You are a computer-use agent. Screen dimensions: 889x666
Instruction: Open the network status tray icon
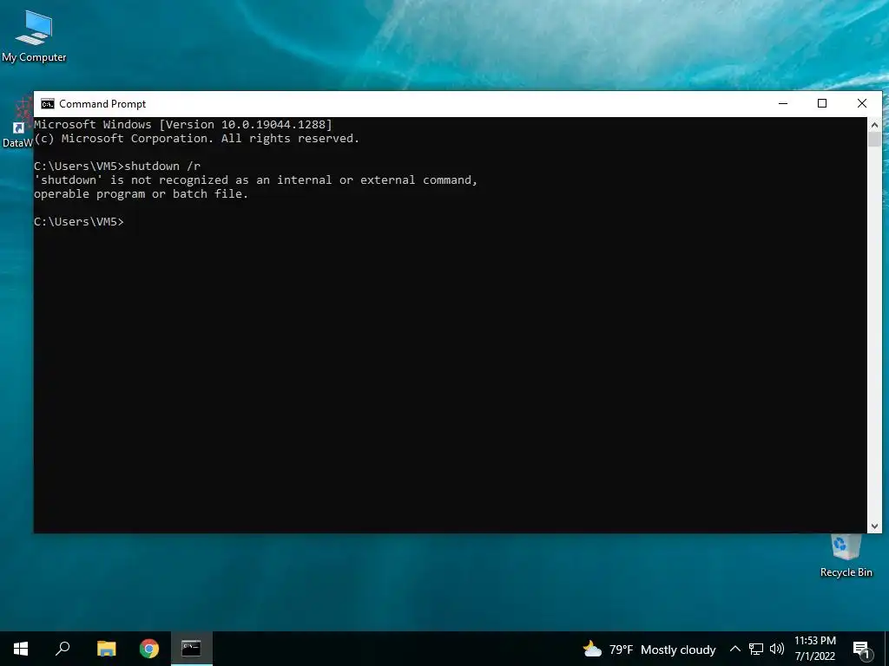756,649
